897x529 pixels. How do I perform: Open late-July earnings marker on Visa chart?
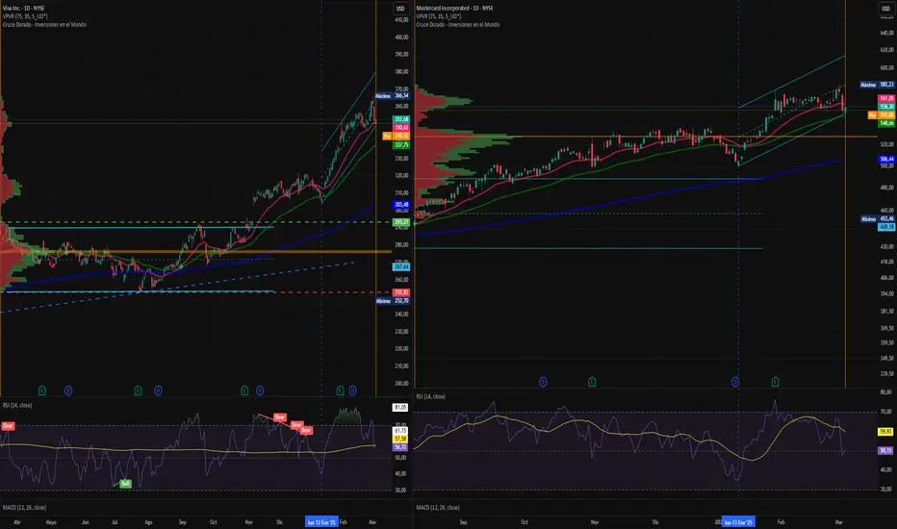coord(138,390)
